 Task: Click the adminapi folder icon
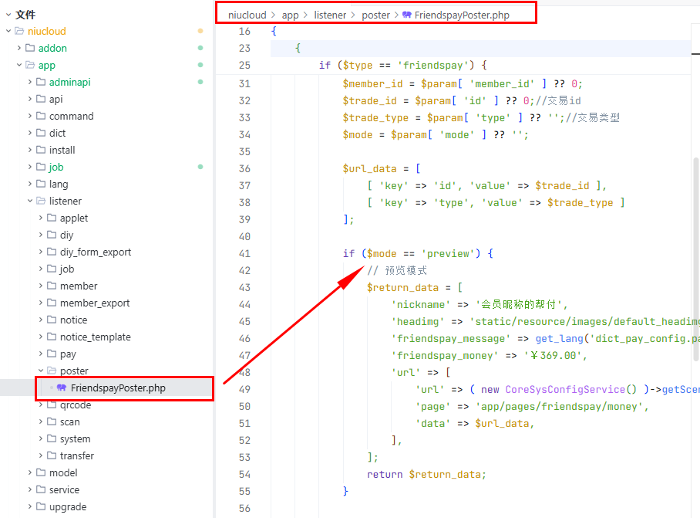41,83
